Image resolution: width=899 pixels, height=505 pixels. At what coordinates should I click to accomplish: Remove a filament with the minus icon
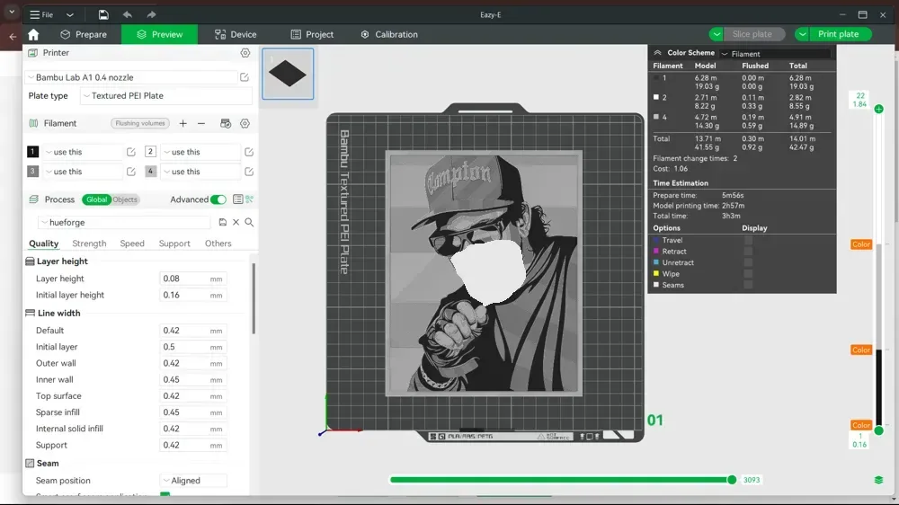tap(201, 123)
